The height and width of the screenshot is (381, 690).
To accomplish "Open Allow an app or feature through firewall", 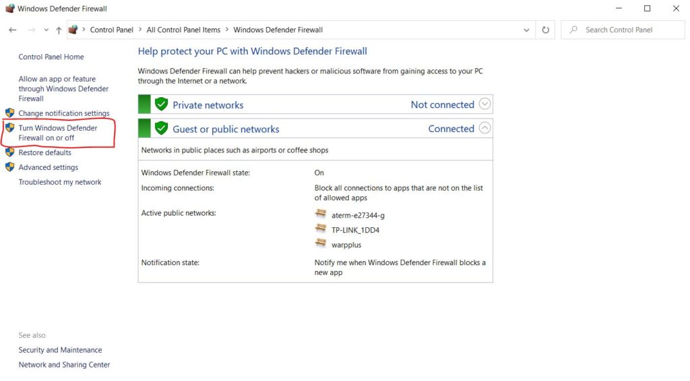I will coord(63,88).
